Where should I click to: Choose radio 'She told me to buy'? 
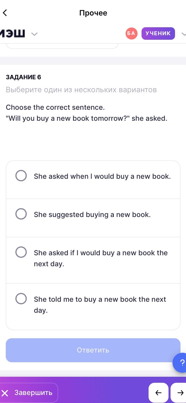tap(21, 299)
